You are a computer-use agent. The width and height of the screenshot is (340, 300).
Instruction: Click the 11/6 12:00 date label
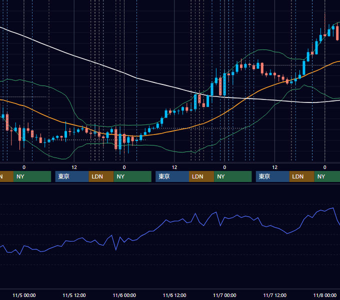point(174,295)
